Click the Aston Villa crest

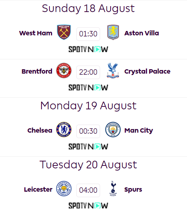click(113, 32)
